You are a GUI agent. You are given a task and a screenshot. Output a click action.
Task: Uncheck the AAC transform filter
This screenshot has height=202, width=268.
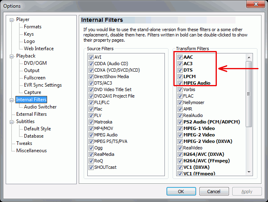[180, 57]
